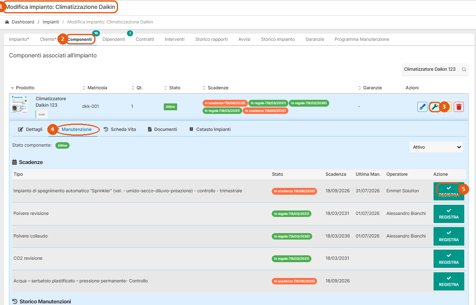Click REGISTRA for Polvere collaudo
Viewport: 476px width, 305px height.
point(448,236)
